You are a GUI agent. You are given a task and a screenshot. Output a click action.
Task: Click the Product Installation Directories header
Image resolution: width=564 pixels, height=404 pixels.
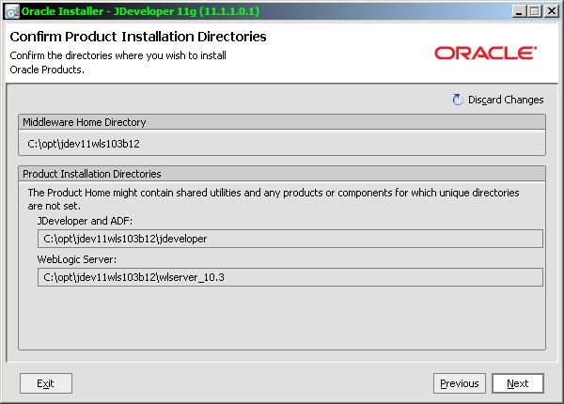click(x=282, y=174)
